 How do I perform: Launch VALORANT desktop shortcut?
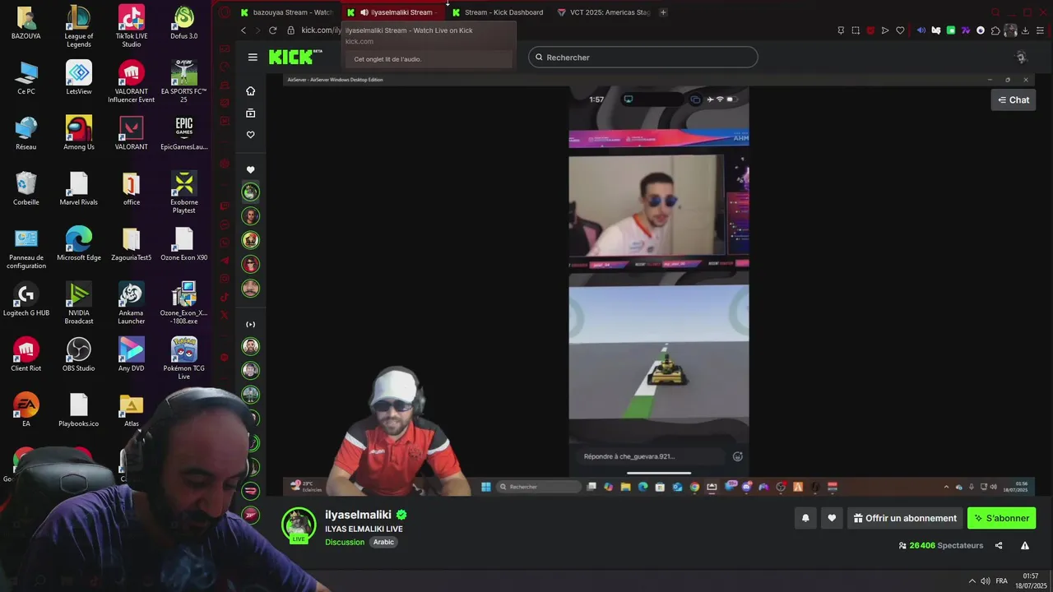[132, 133]
